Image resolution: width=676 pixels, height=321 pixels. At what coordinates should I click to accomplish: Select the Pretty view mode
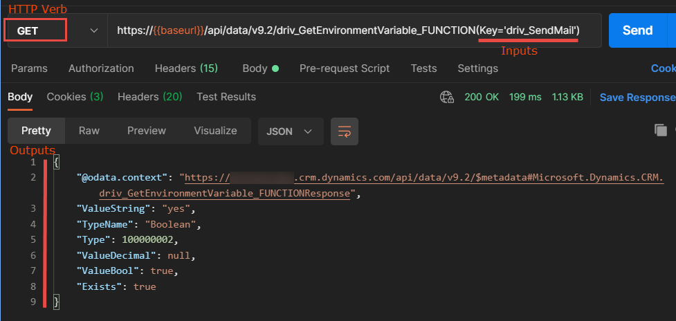click(36, 131)
